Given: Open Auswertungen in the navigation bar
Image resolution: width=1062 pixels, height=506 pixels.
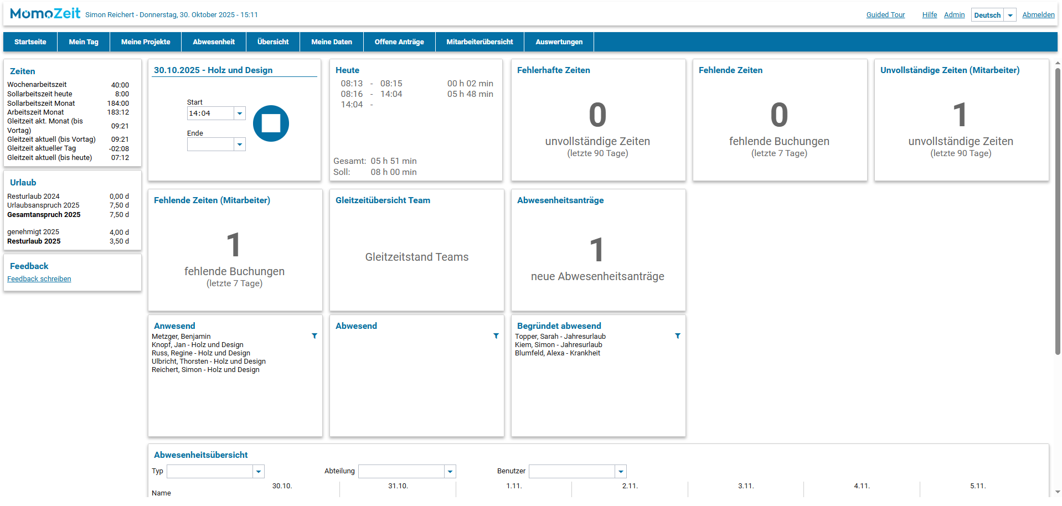Looking at the screenshot, I should (559, 42).
